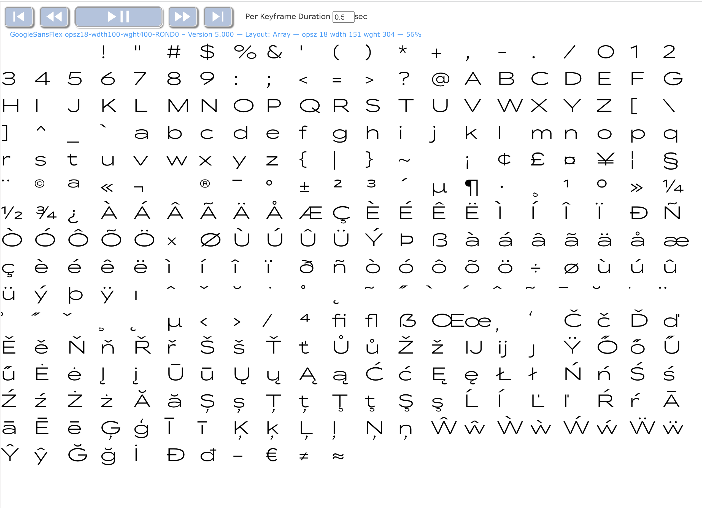
Task: Click the '¥' yen glyph
Action: pos(605,159)
